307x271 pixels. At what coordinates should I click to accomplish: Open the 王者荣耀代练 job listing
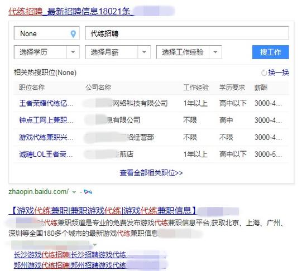pyautogui.click(x=46, y=103)
